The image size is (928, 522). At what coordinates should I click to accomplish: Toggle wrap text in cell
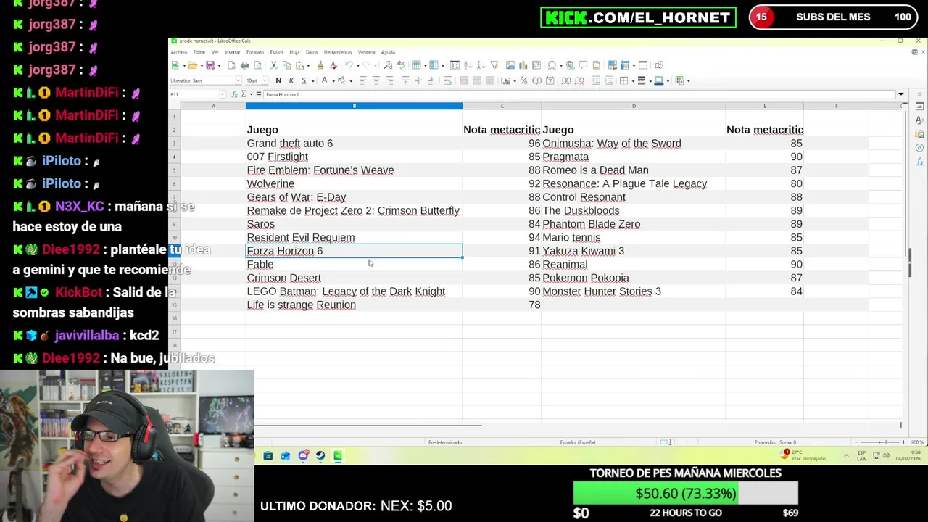[x=447, y=80]
